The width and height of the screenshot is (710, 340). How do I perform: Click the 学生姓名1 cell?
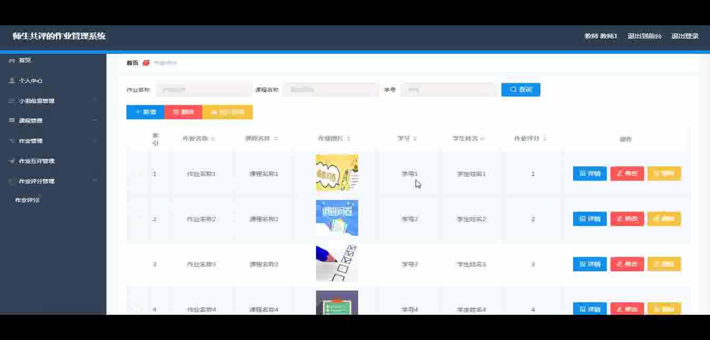(x=471, y=174)
